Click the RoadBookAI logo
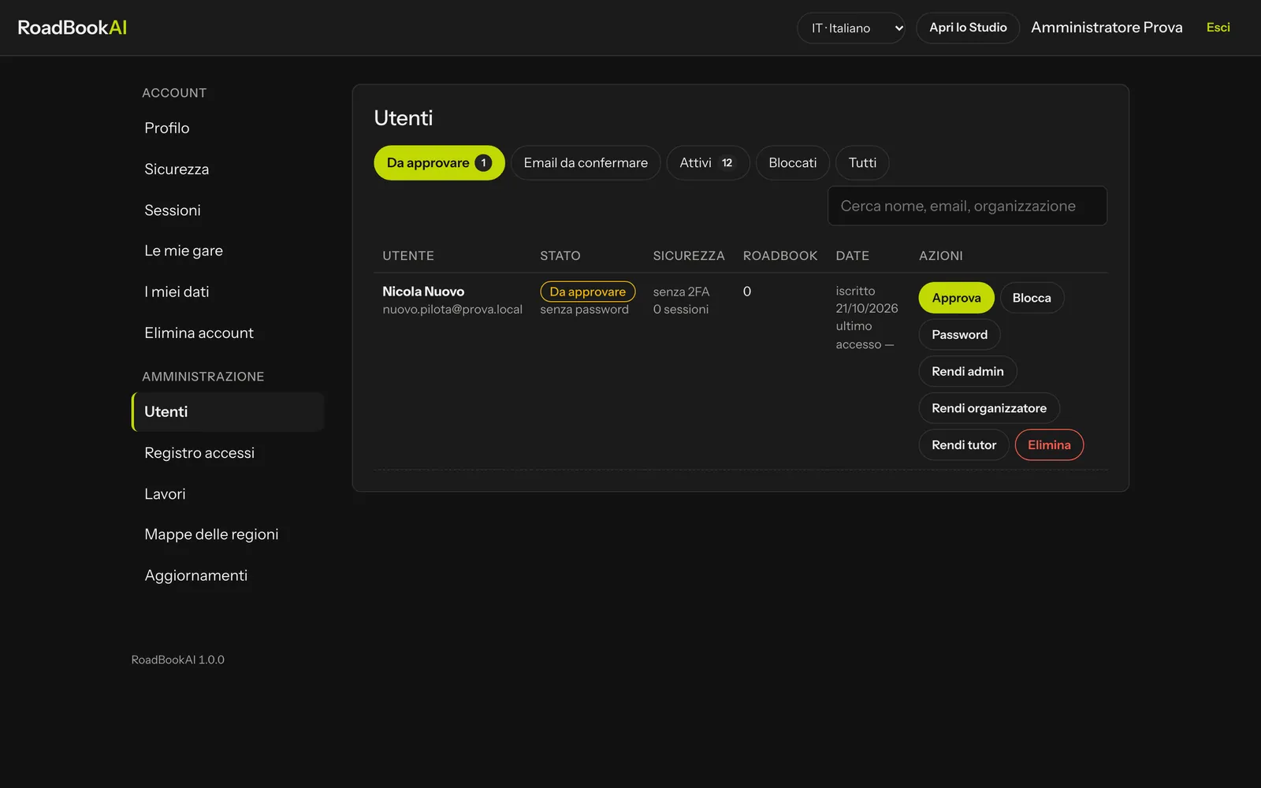Viewport: 1261px width, 788px height. pyautogui.click(x=73, y=28)
